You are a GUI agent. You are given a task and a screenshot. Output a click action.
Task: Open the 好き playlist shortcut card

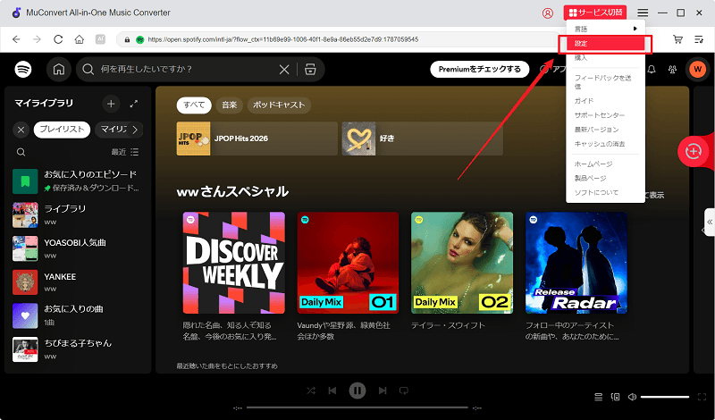(422, 139)
